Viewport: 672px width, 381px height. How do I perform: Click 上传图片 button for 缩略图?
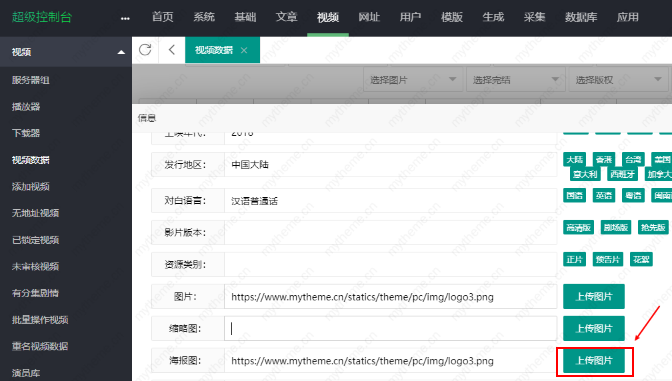coord(594,328)
